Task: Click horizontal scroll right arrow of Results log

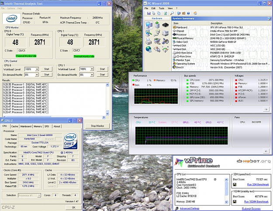Action: click(104, 117)
